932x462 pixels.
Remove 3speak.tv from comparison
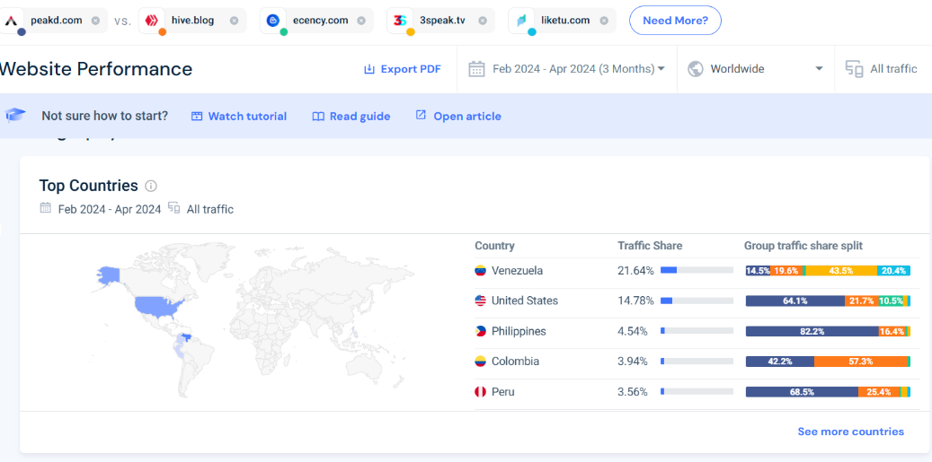pos(482,20)
